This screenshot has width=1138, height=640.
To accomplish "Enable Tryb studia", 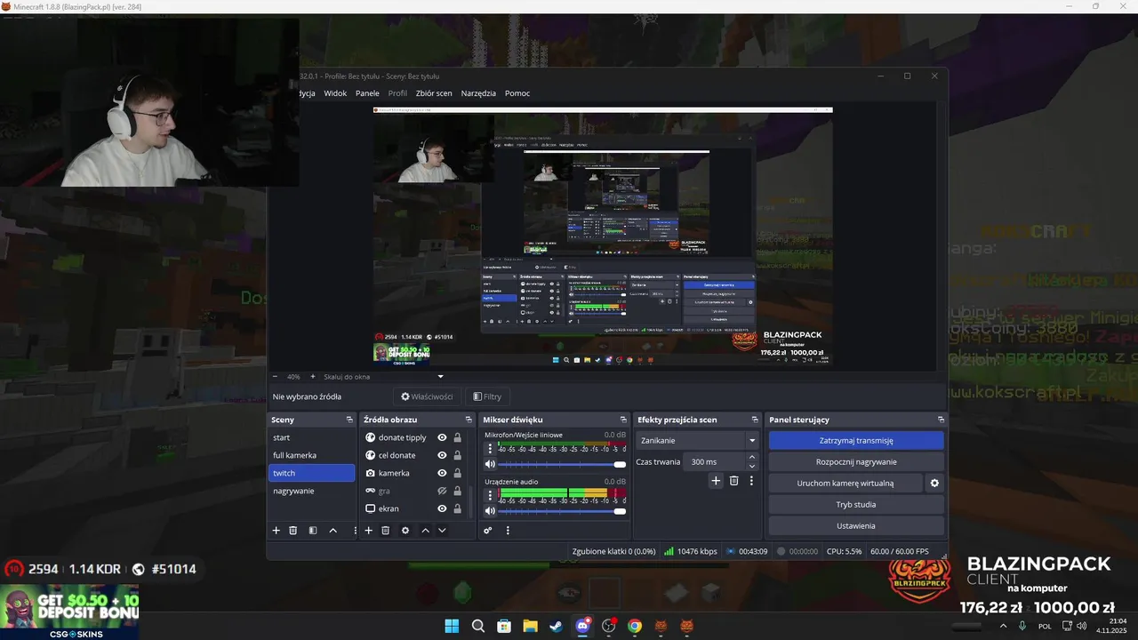I will click(856, 505).
